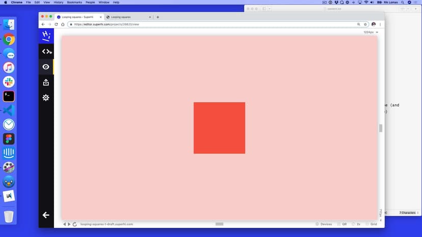This screenshot has width=422, height=237.
Task: Open a new browser tab with plus button
Action: click(x=158, y=17)
